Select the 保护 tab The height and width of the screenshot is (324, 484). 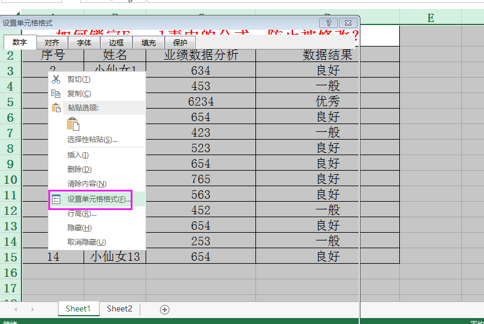click(x=180, y=42)
